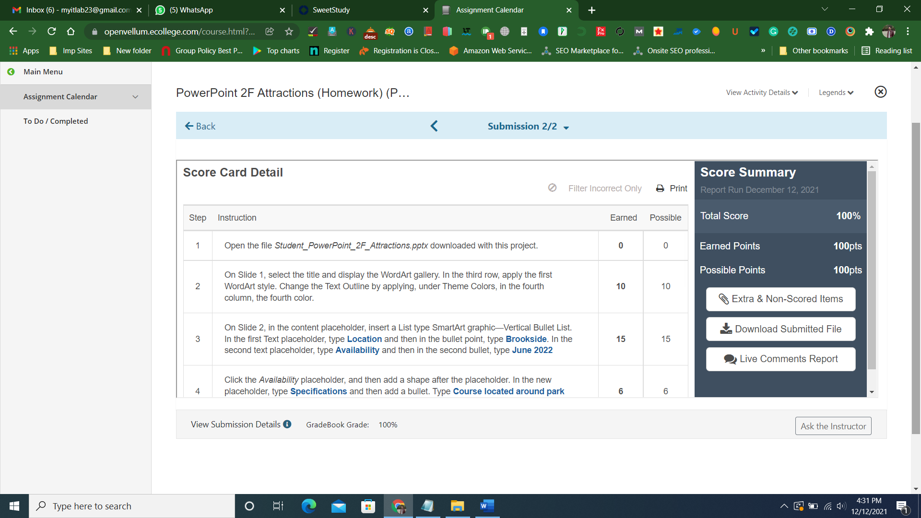
Task: Open the volume control icon
Action: pos(841,506)
